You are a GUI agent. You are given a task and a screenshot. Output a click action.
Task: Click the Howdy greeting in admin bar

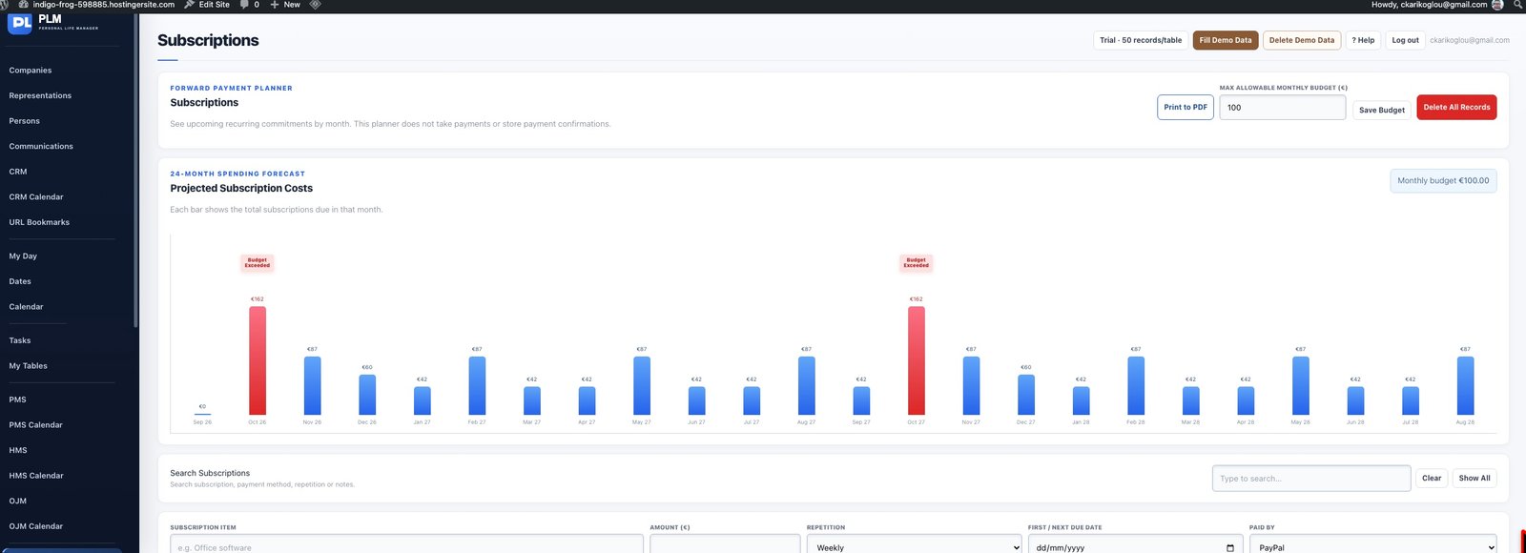coord(1429,5)
